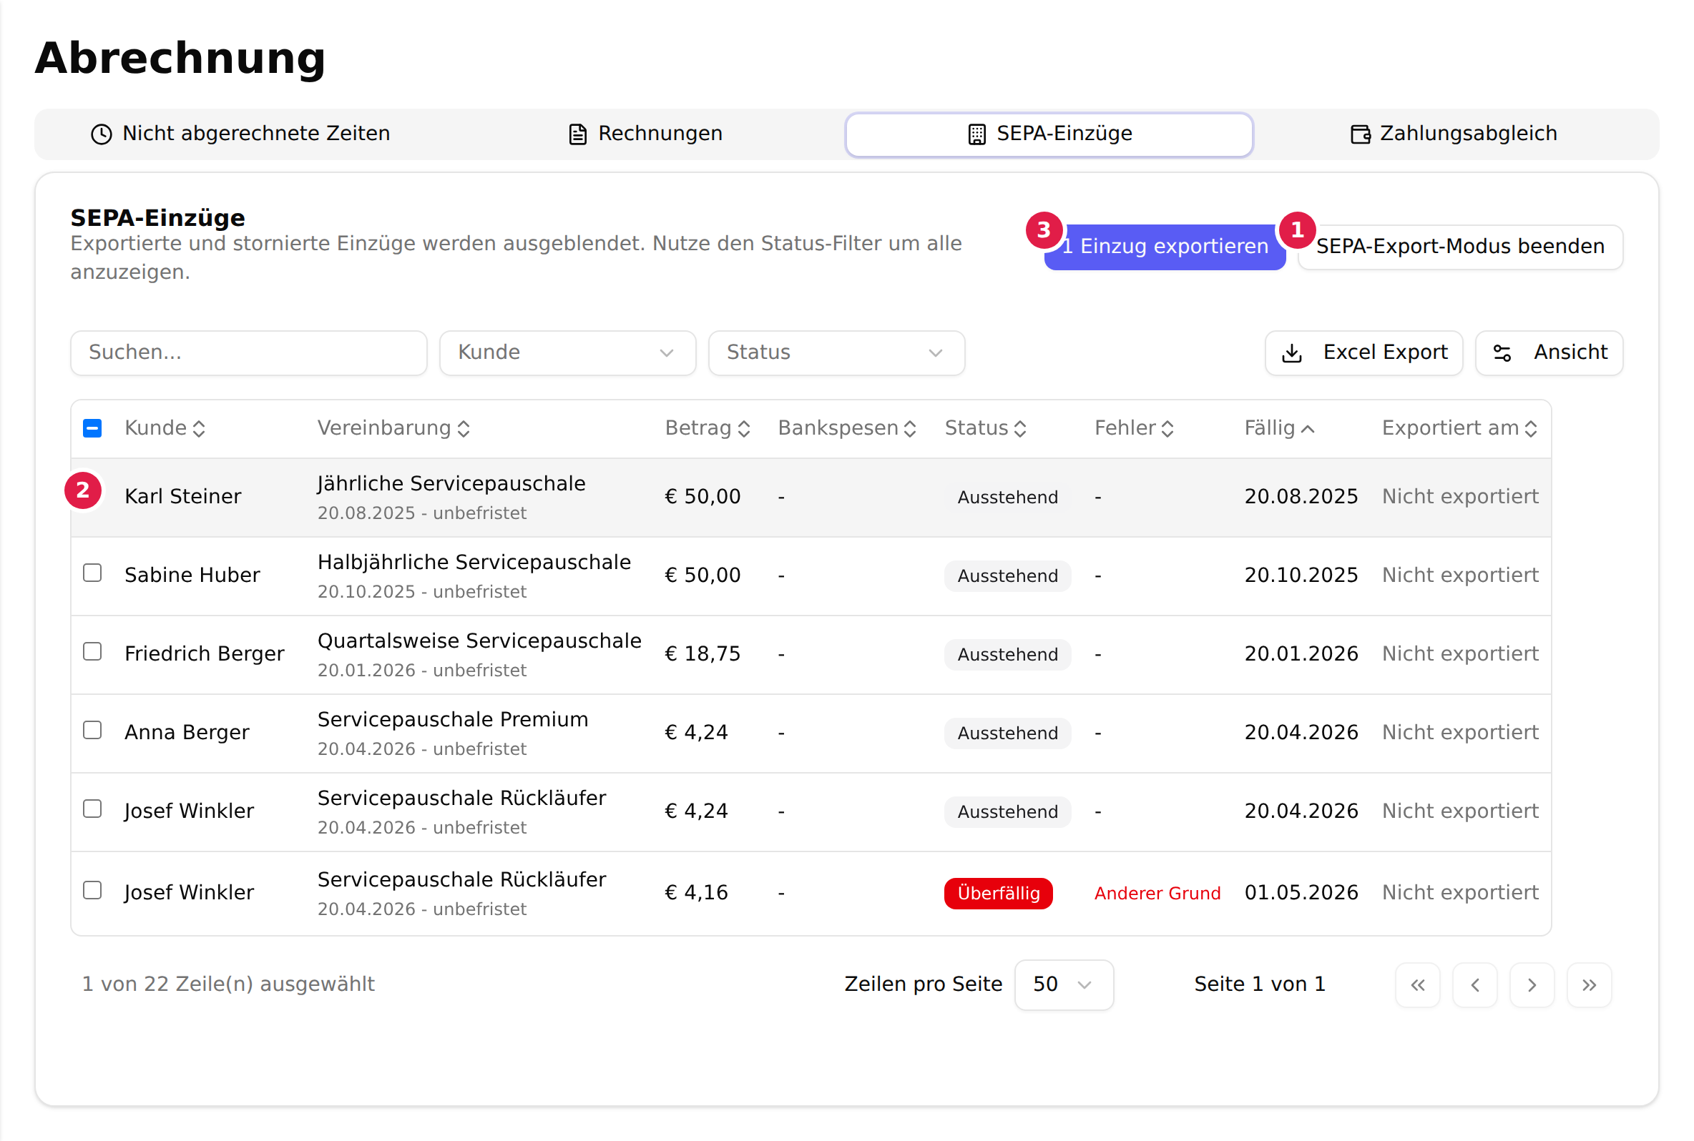Jump to last page double-right arrows
The image size is (1694, 1141).
[x=1589, y=984]
